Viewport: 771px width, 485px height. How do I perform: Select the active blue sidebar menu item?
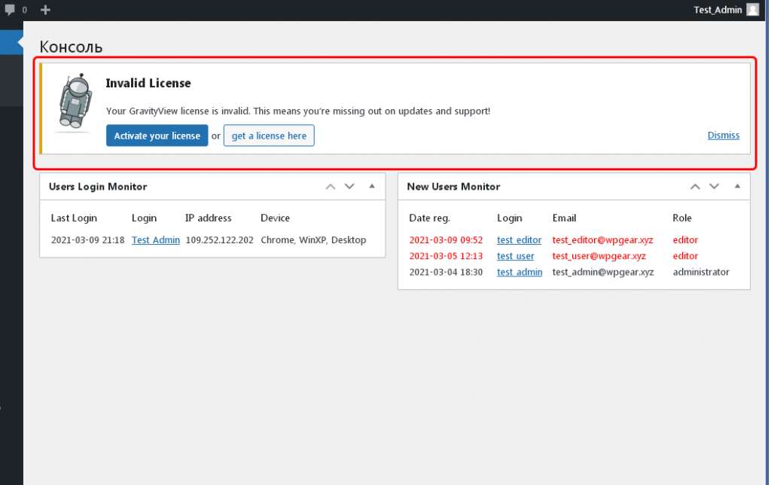pyautogui.click(x=11, y=42)
